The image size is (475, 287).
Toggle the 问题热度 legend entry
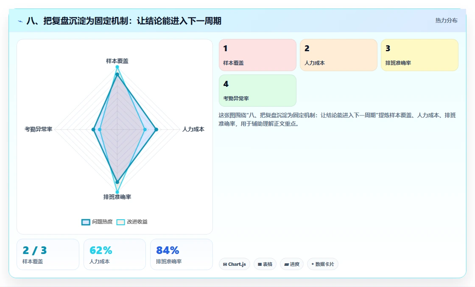click(x=97, y=222)
